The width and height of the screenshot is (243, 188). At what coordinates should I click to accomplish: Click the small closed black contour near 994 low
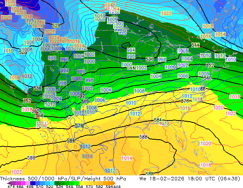126,45
